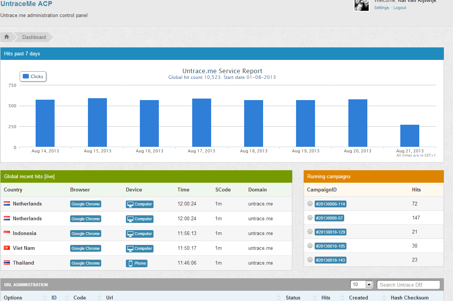Viewport: 453px width, 301px height.
Task: Select the Aug 14, 2013 chart bar
Action: click(45, 123)
